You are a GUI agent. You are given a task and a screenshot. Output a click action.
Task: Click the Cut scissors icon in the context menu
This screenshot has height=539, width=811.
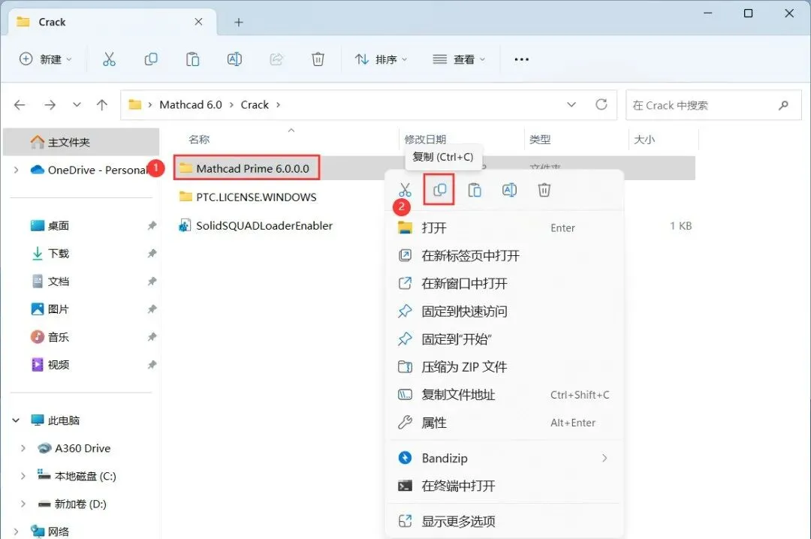tap(405, 190)
